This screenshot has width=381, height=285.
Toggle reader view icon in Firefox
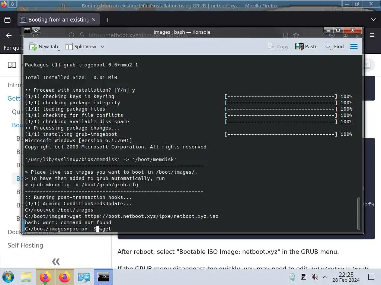click(x=286, y=35)
